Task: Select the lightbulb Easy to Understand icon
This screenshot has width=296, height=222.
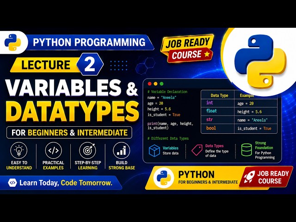Action: (x=19, y=150)
